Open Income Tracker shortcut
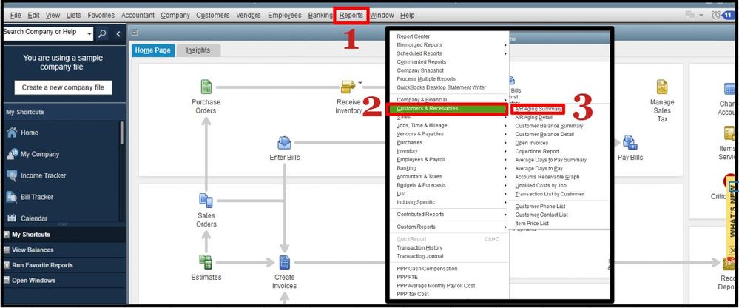Image resolution: width=739 pixels, height=308 pixels. tap(36, 175)
